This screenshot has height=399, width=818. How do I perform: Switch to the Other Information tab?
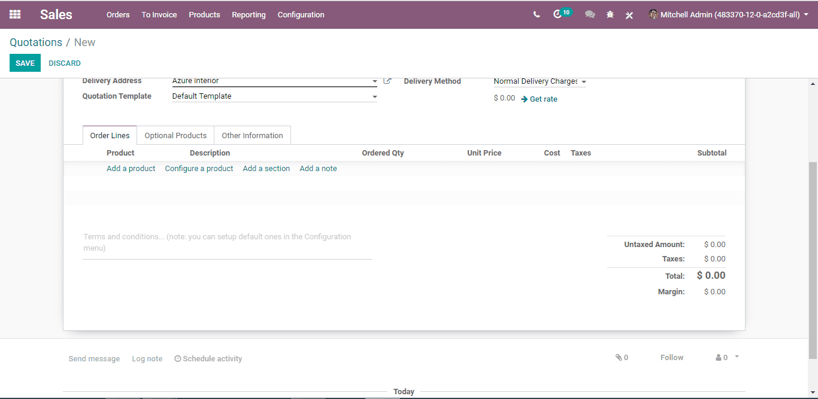(x=252, y=136)
